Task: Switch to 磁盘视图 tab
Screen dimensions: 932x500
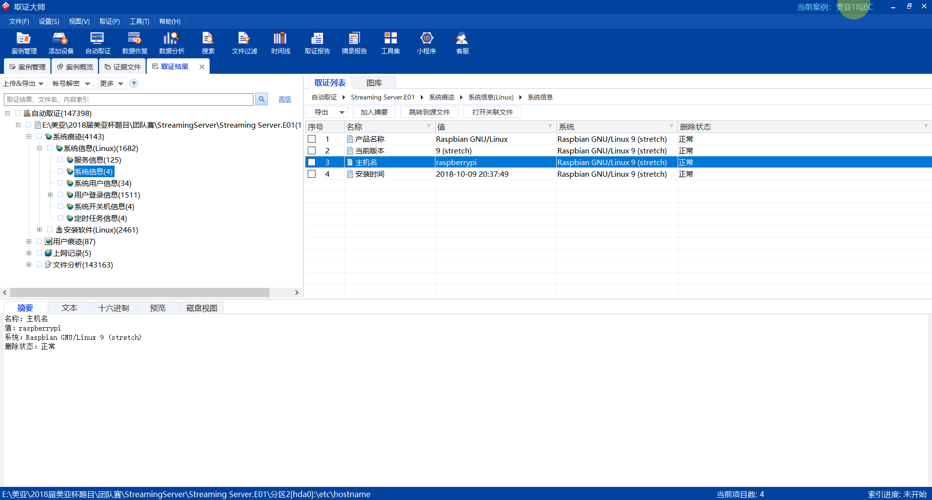Action: (x=202, y=308)
